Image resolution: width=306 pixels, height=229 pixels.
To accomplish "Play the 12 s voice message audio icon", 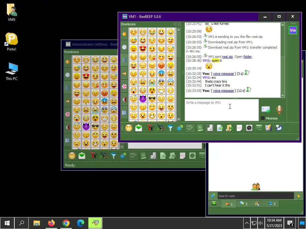I will click(x=249, y=89).
